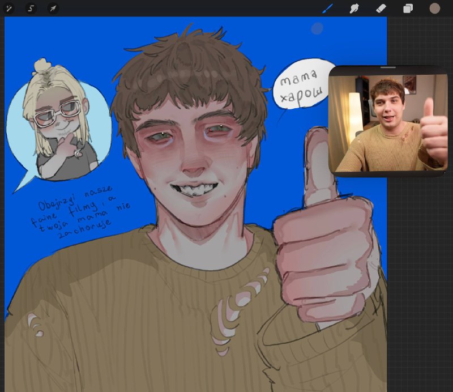Click the drawn character's toothy smile
The height and width of the screenshot is (392, 453).
[x=195, y=189]
